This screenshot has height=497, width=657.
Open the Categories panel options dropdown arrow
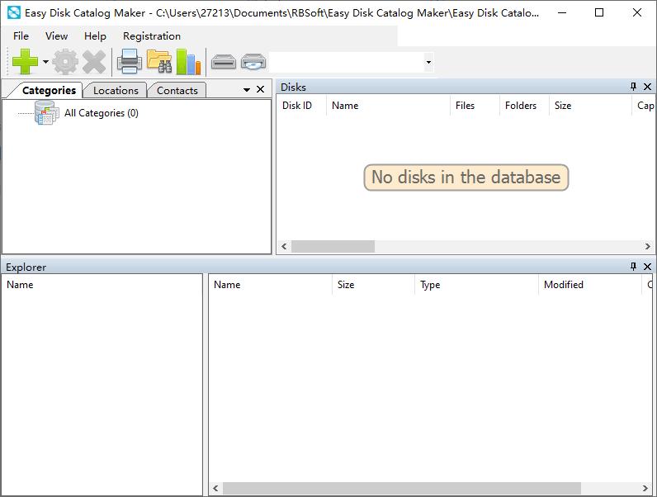tap(246, 90)
